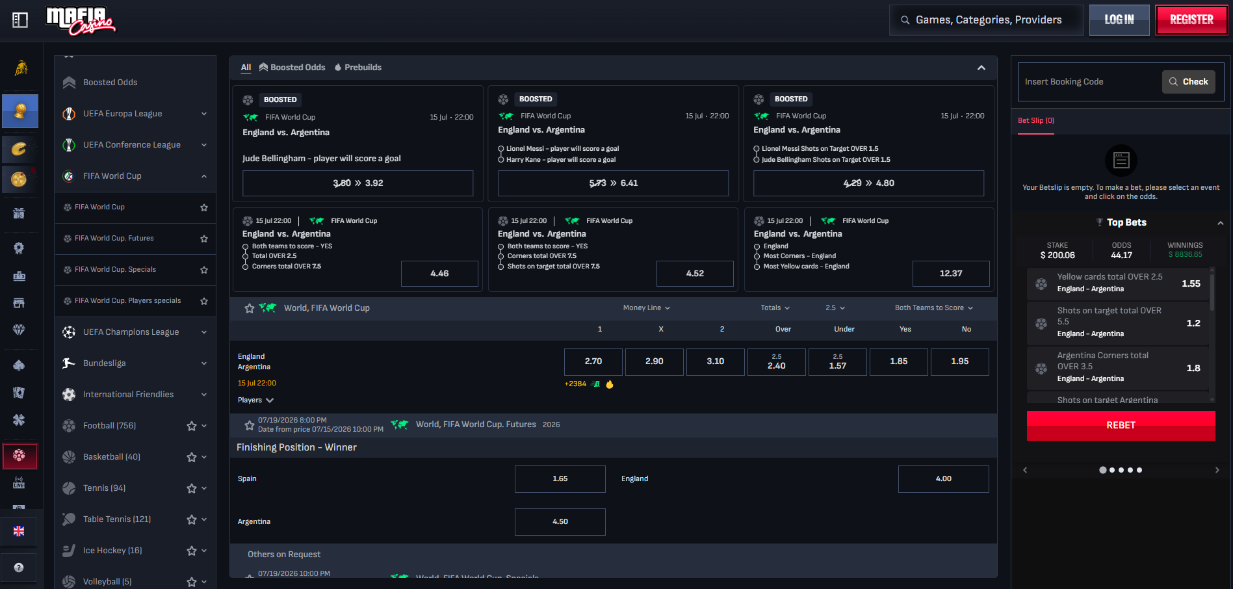This screenshot has height=589, width=1233.
Task: Expand the Players section
Action: click(255, 400)
